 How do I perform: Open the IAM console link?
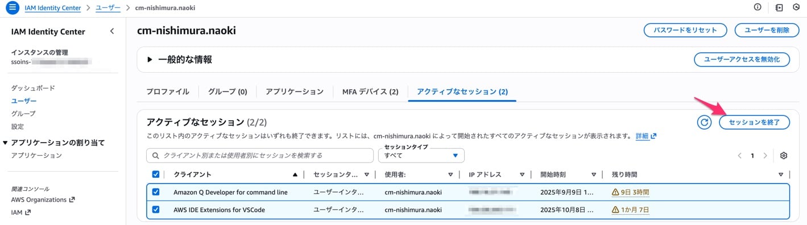pyautogui.click(x=21, y=213)
